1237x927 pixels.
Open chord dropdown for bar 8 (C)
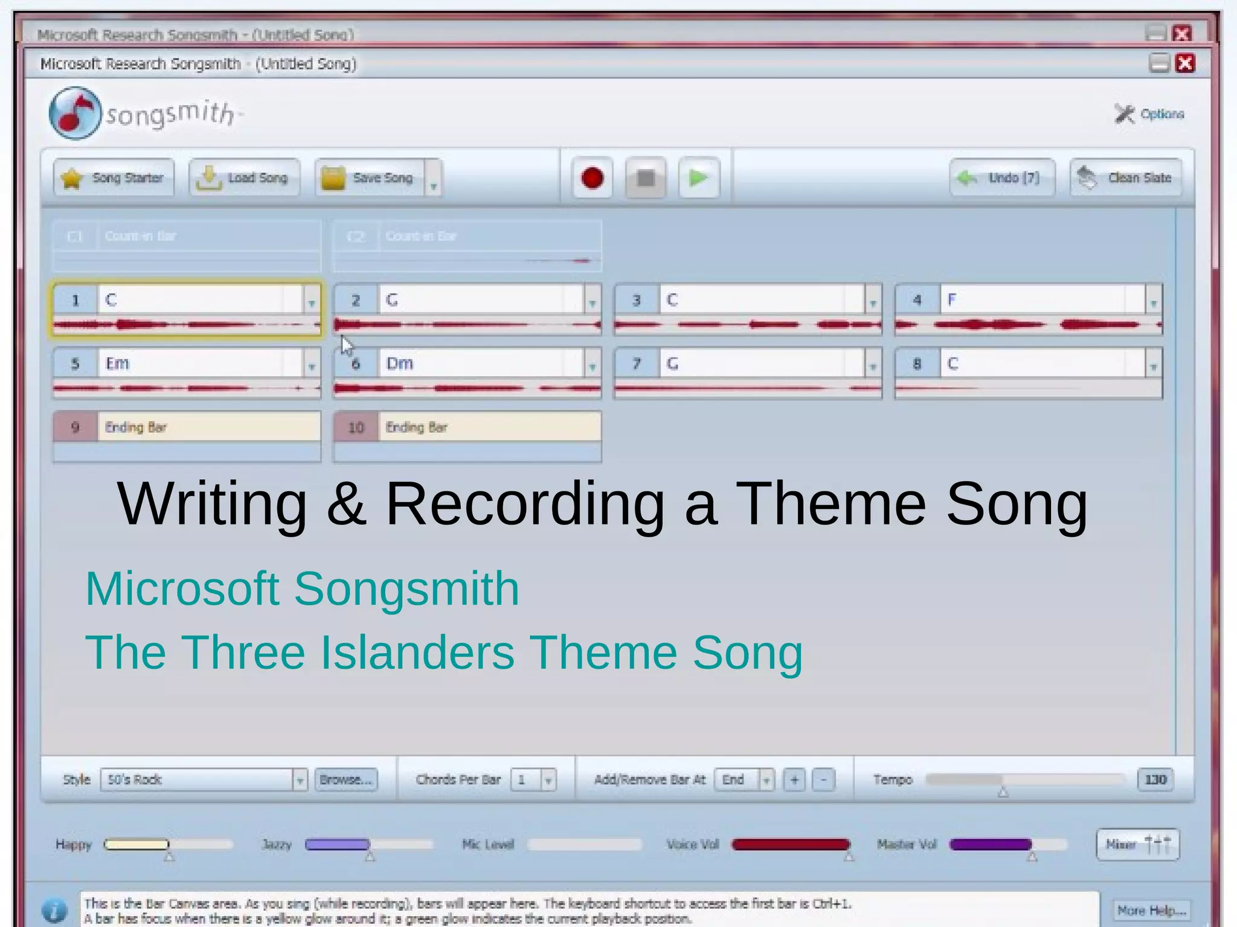1154,364
